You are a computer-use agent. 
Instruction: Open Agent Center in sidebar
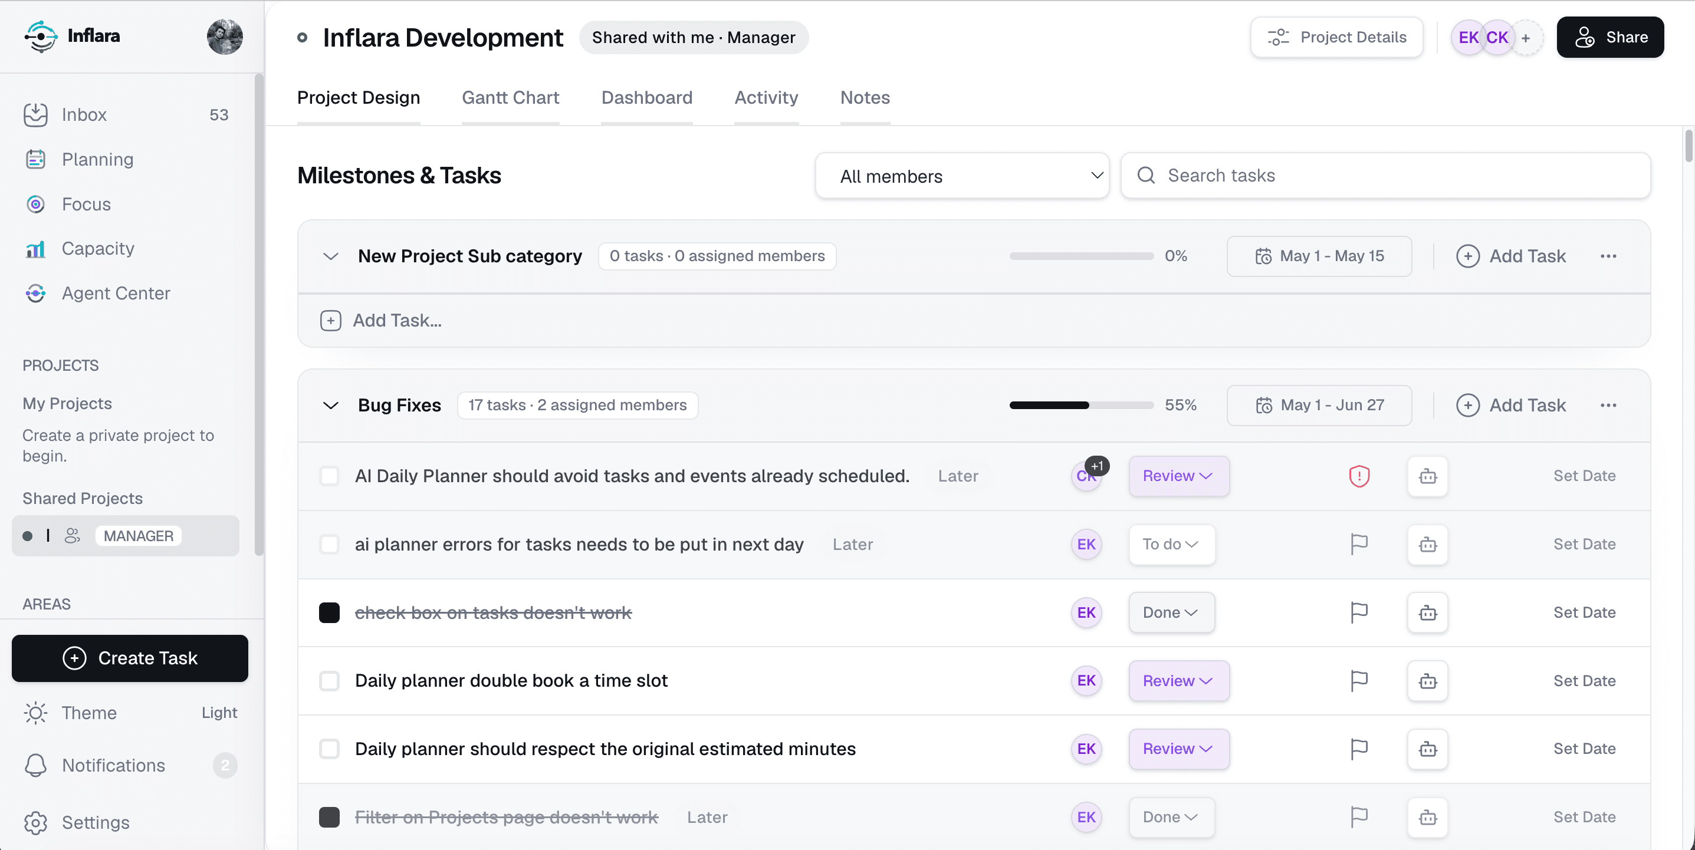pos(116,294)
